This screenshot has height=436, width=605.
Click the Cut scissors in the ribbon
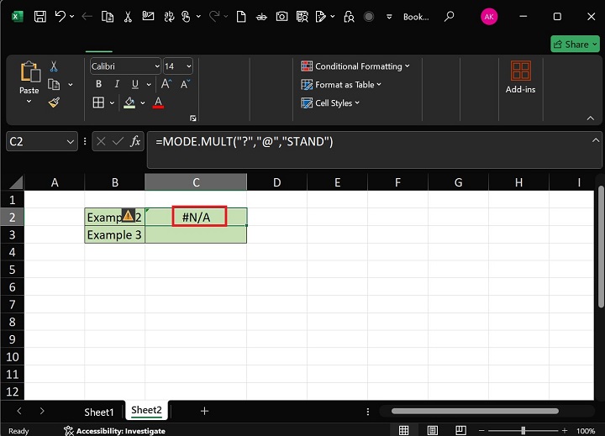pos(54,66)
